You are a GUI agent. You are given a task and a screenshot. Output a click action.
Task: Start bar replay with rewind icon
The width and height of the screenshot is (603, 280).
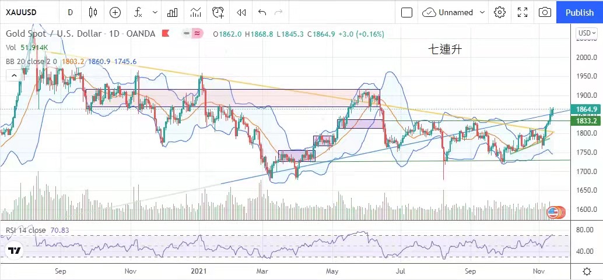click(241, 12)
